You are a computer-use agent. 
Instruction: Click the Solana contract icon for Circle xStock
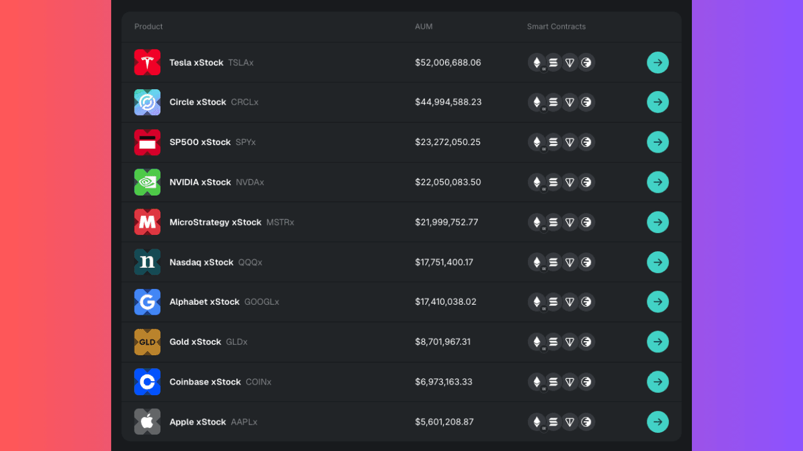(x=553, y=102)
